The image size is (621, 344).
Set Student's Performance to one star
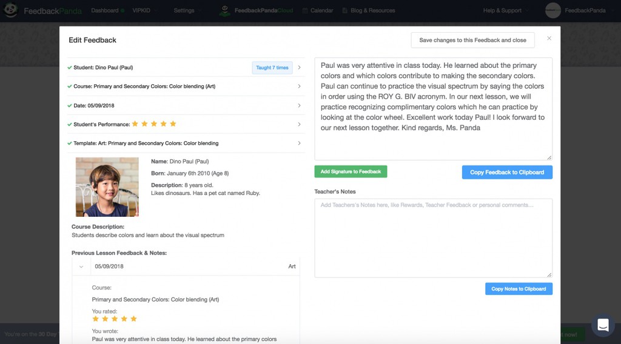click(135, 124)
